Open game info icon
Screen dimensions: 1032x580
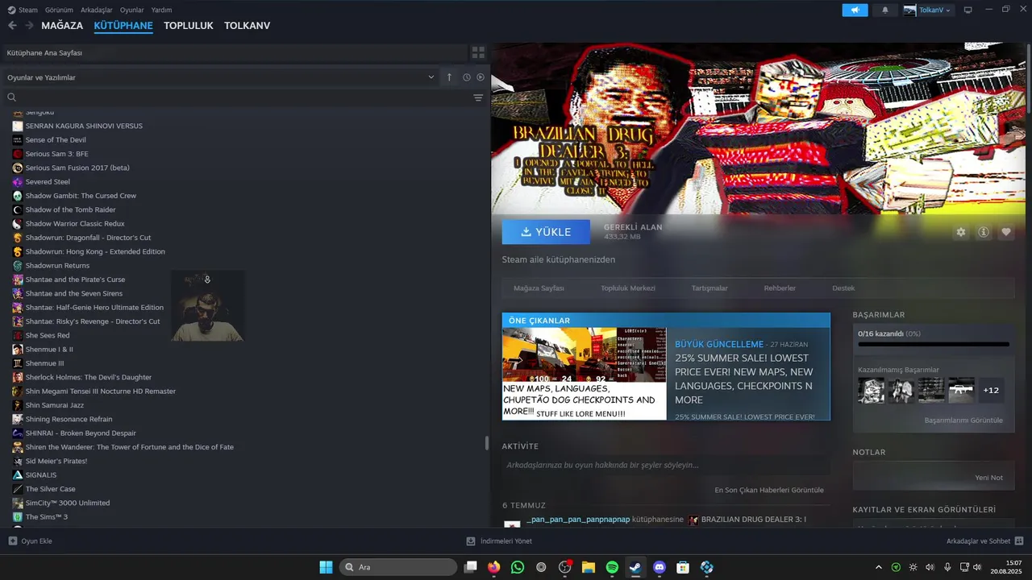(x=984, y=232)
